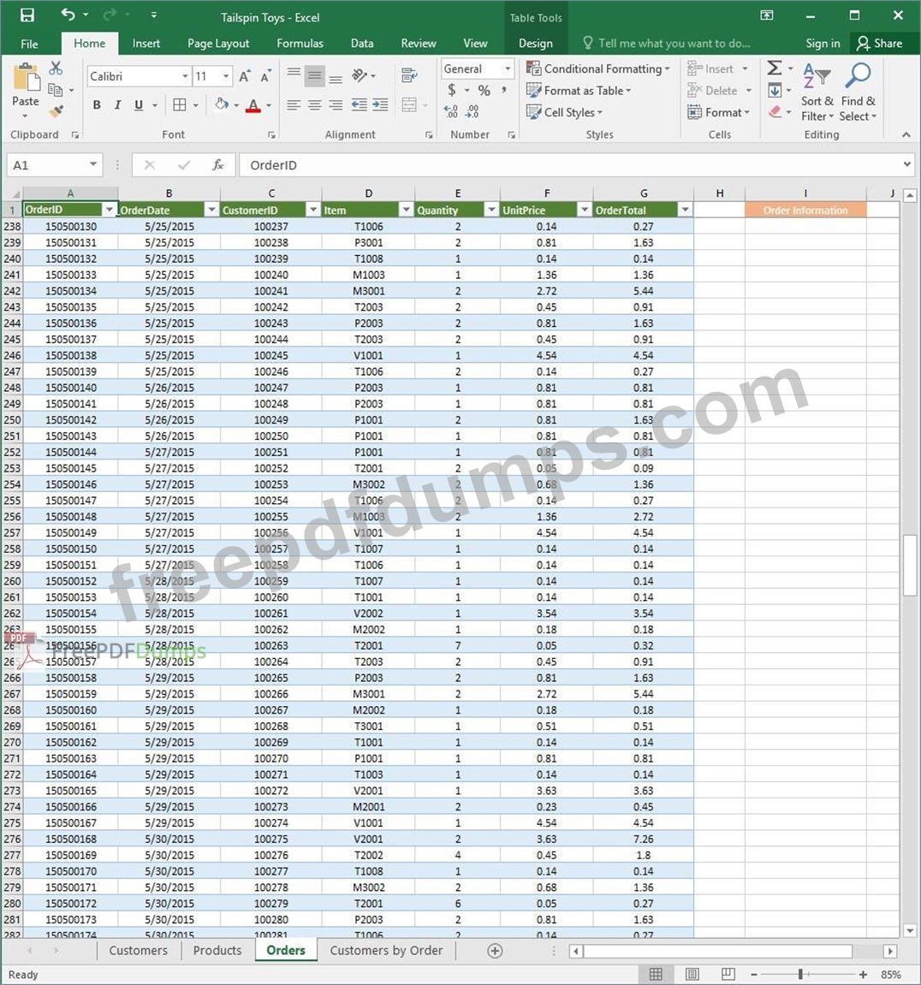Decrease font size with smaller A icon
921x985 pixels.
[x=265, y=77]
